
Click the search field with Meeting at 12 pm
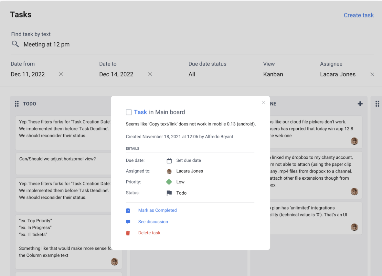pyautogui.click(x=193, y=44)
